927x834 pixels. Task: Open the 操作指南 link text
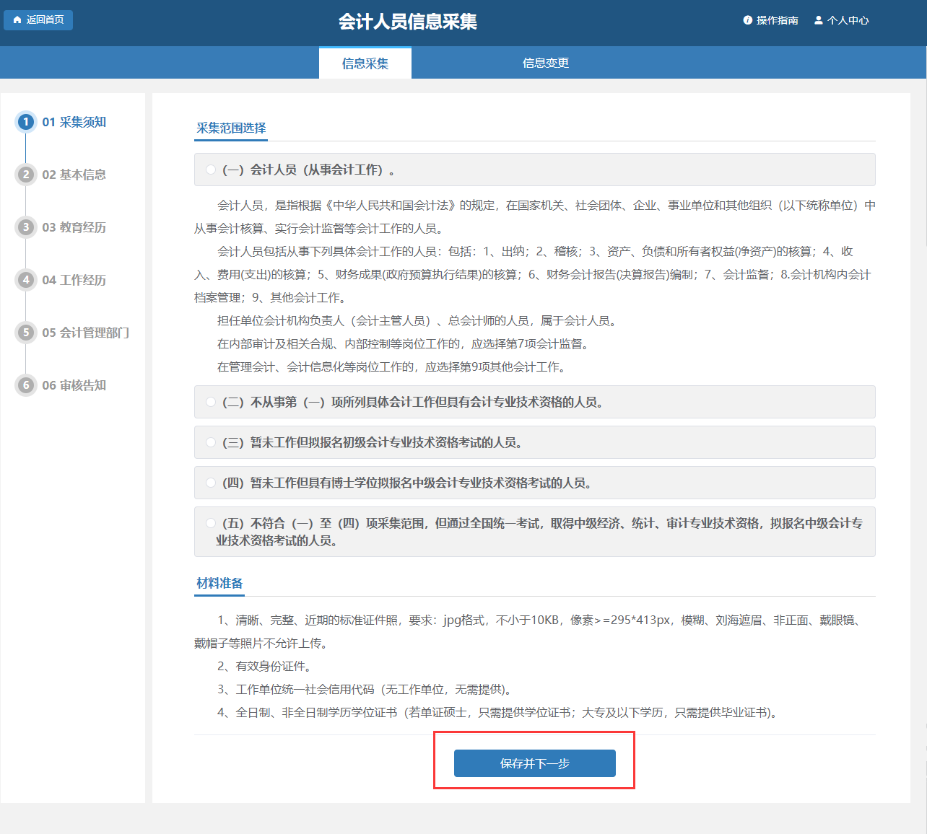click(x=778, y=20)
